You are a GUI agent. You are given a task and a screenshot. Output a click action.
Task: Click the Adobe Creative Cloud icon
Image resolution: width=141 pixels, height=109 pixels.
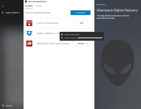29,43
